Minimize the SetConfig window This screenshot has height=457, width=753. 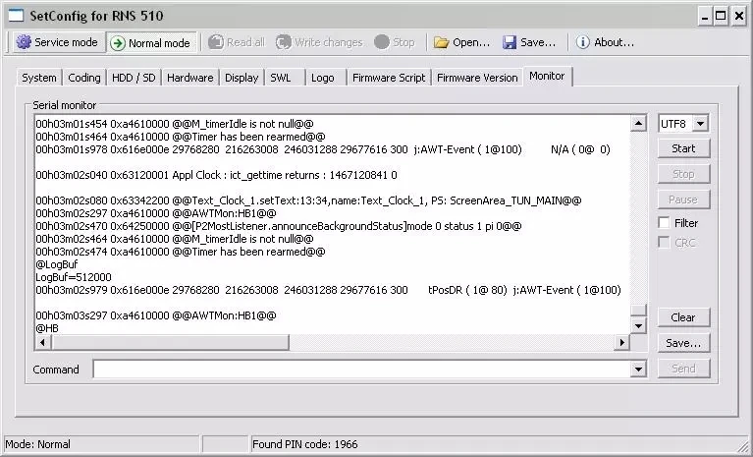[x=705, y=17]
